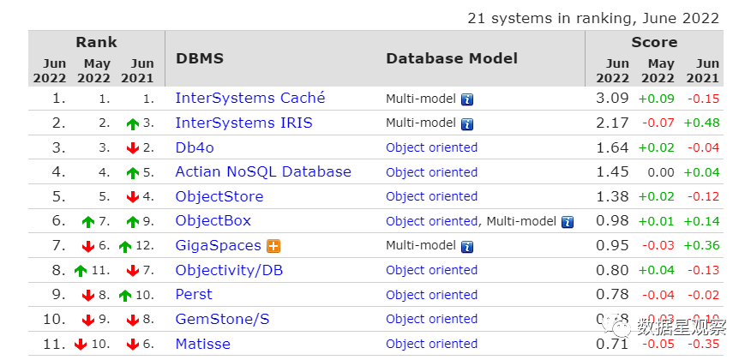
Task: Click score 0.95 for GigaSpaces
Action: (x=612, y=246)
